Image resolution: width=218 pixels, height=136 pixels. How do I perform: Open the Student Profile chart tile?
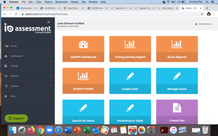coord(83,81)
